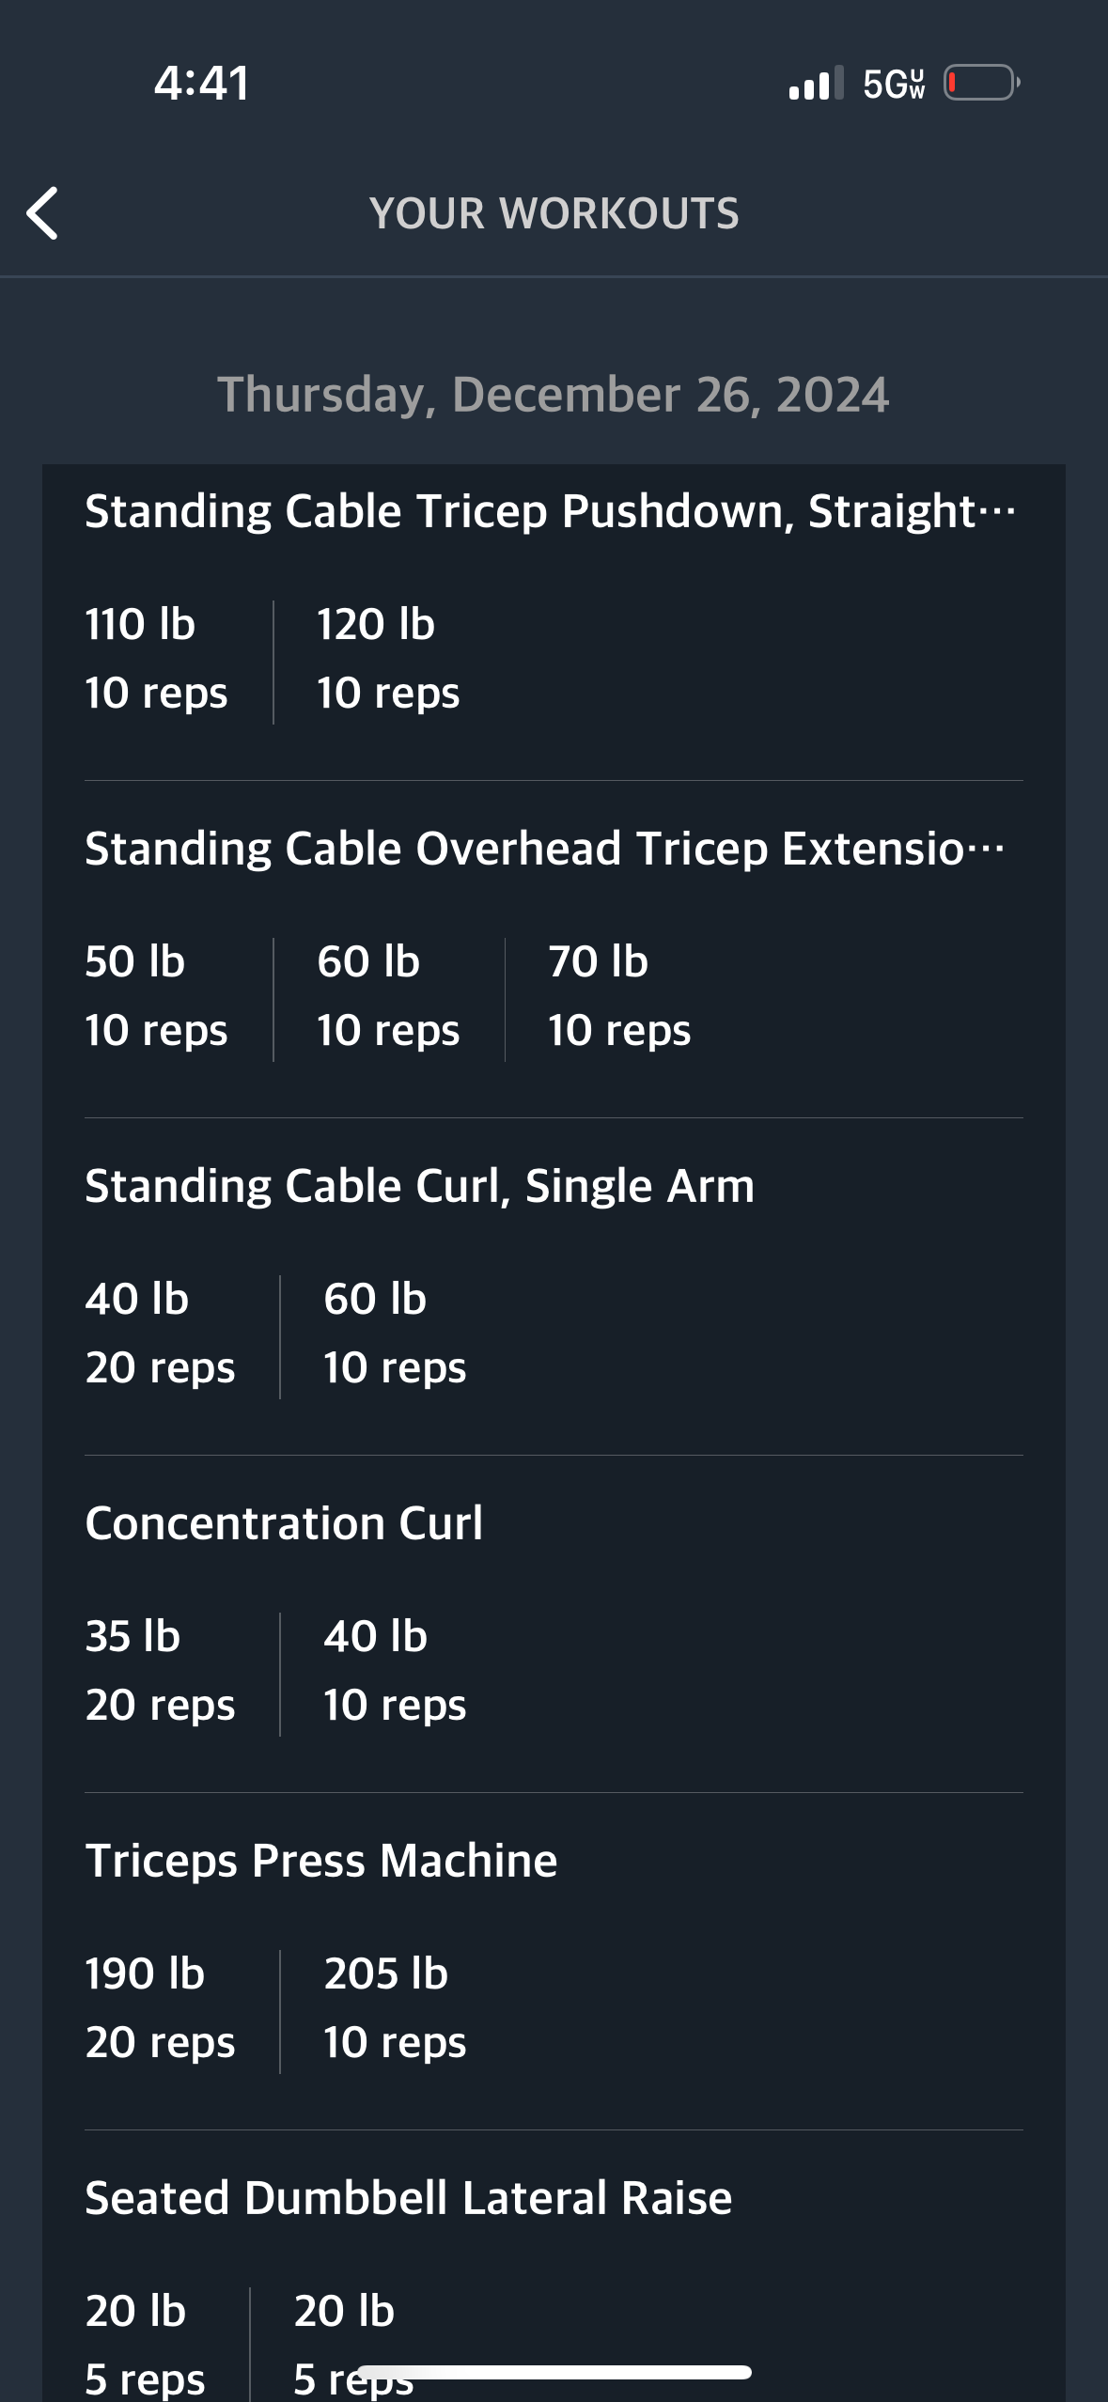Tap the Thursday, December 26, 2024 date header
The image size is (1108, 2402).
(554, 395)
